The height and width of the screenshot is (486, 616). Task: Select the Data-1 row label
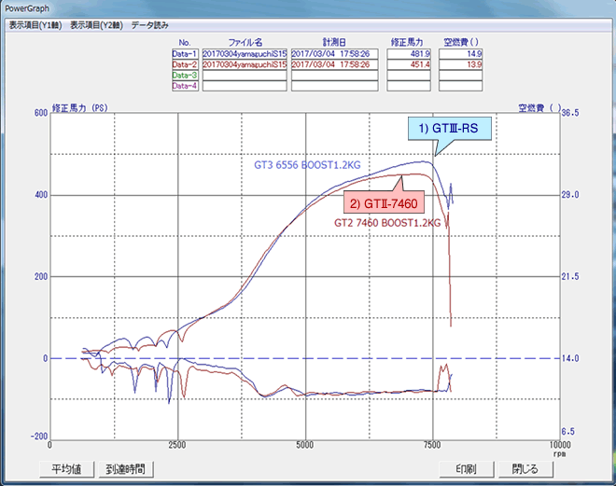[184, 54]
